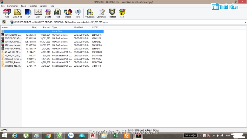Viewport: 247px width, 139px height.
Task: Open Excel from the taskbar
Action: [115, 136]
